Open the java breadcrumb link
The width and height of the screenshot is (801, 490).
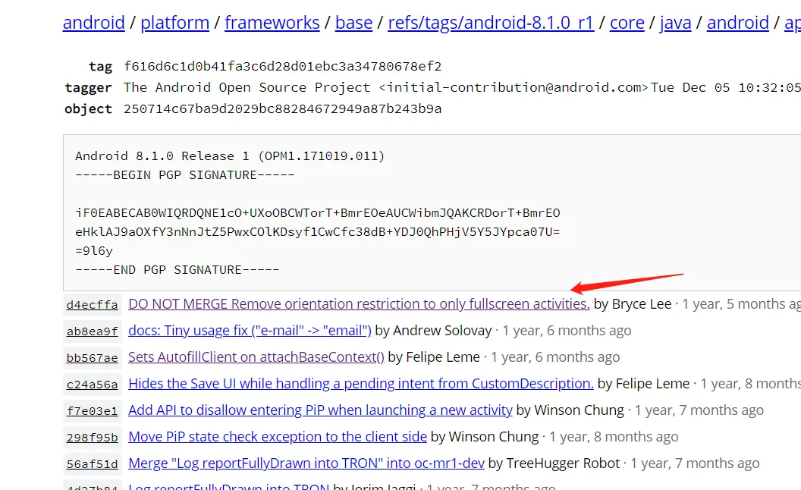pyautogui.click(x=675, y=23)
